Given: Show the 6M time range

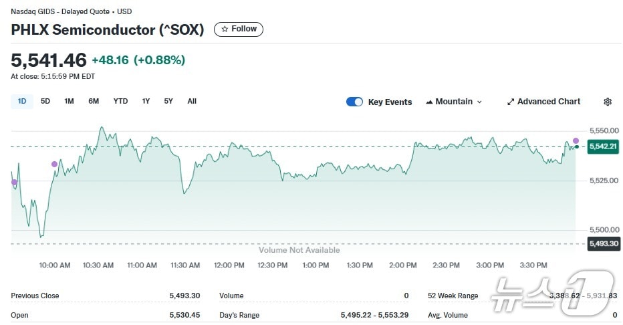Looking at the screenshot, I should coord(94,101).
